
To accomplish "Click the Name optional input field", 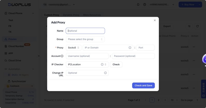I will coord(85,31).
